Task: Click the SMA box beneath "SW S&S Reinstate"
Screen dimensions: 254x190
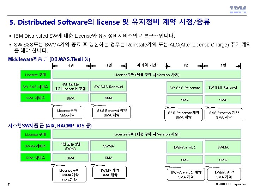Action: 185,100
